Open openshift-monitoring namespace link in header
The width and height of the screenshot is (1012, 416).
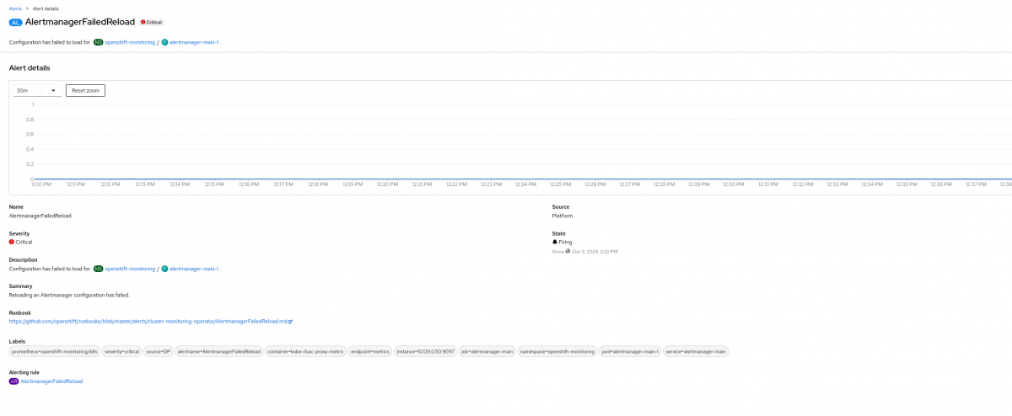(x=130, y=41)
